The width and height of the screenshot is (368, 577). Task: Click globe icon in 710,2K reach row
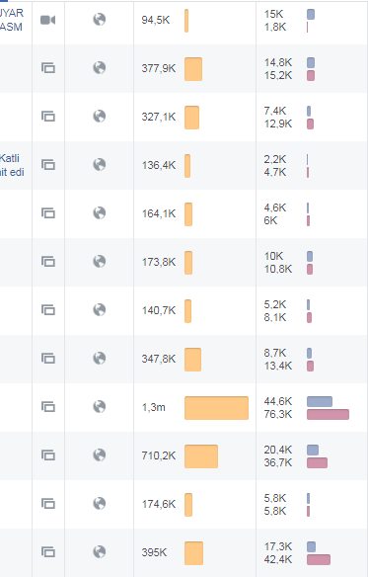100,454
